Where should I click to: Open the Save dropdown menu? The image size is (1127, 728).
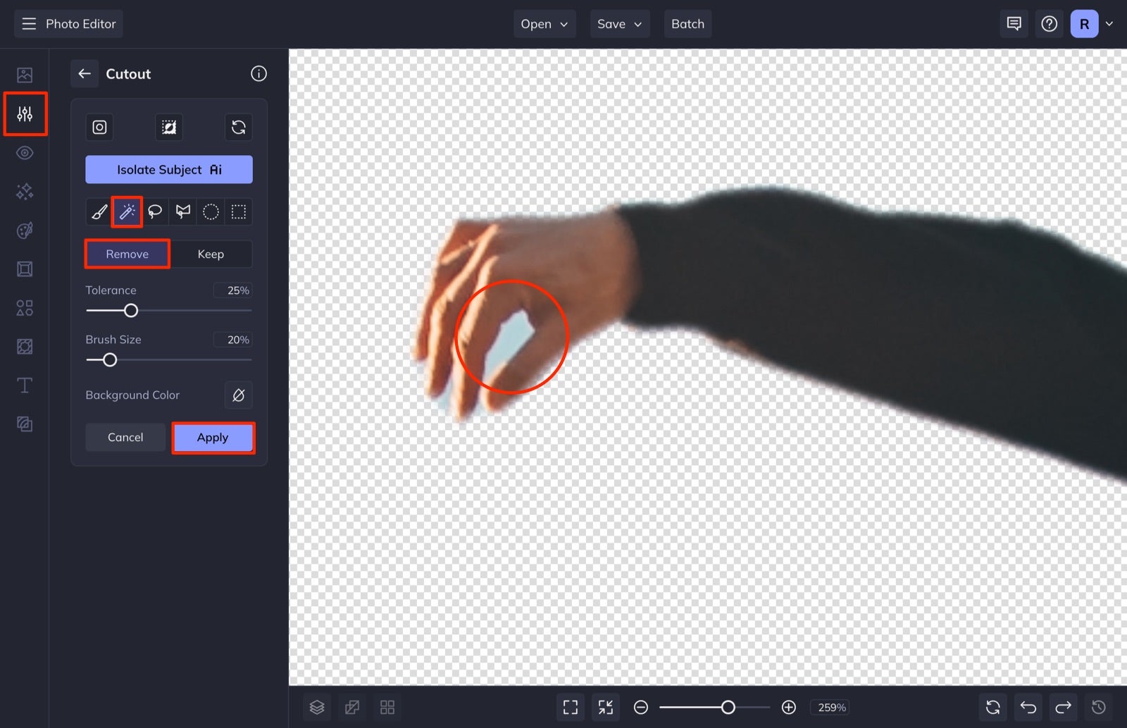619,23
